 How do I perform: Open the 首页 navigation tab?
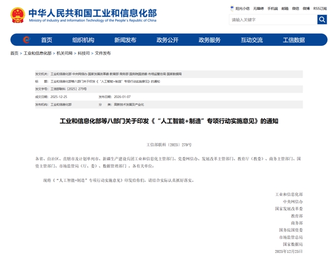(x=46, y=40)
